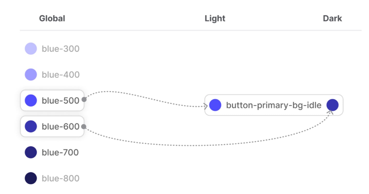Click the blue-800 color swatch

click(31, 178)
